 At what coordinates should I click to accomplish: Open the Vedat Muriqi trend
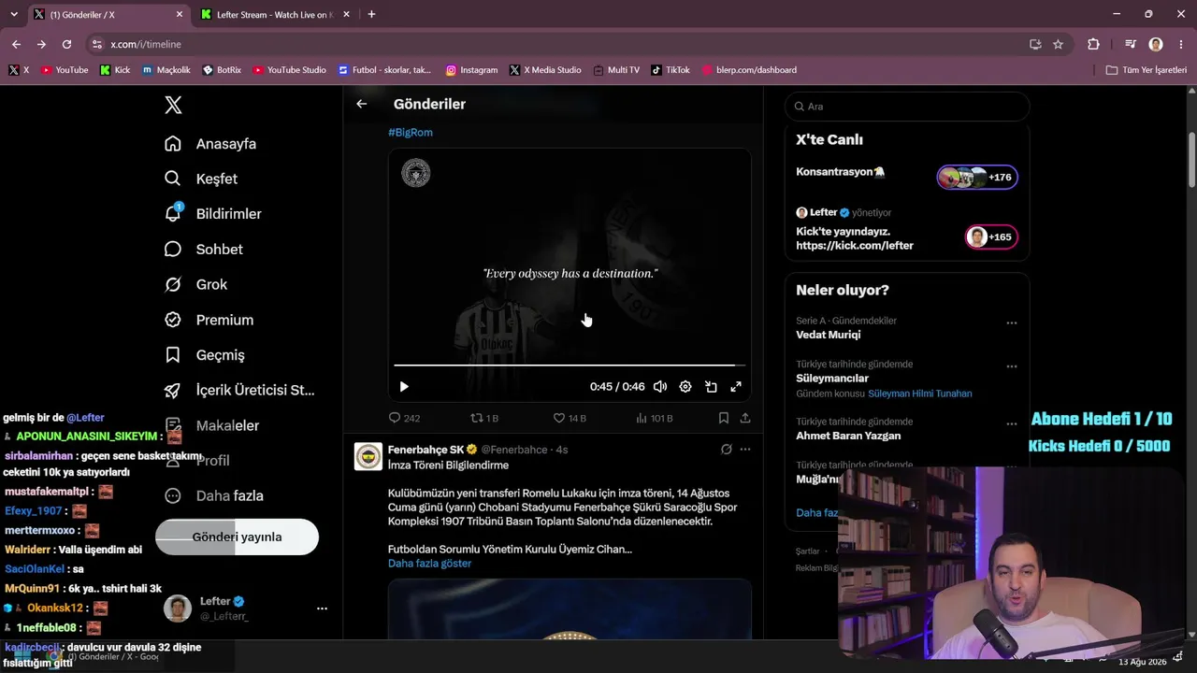pos(828,335)
